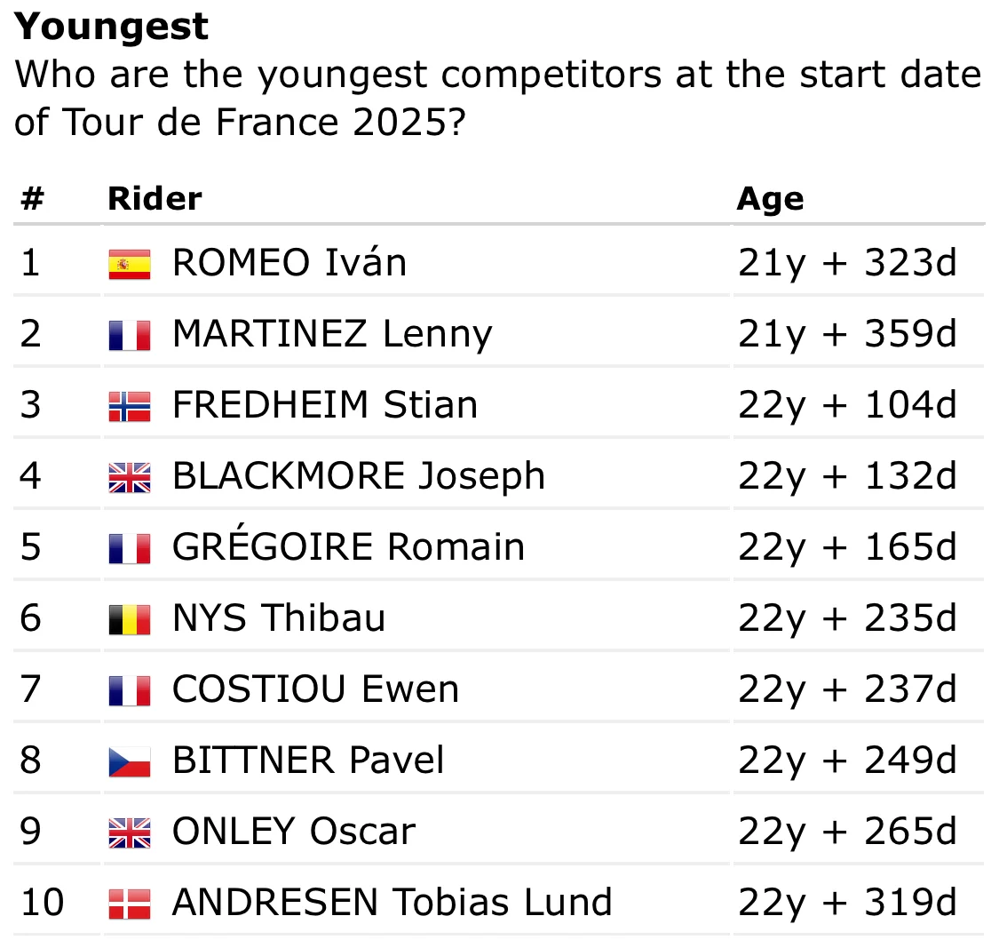Open rider ROMEO Iván's profile link
Screen dimensions: 999x940
pos(289,263)
